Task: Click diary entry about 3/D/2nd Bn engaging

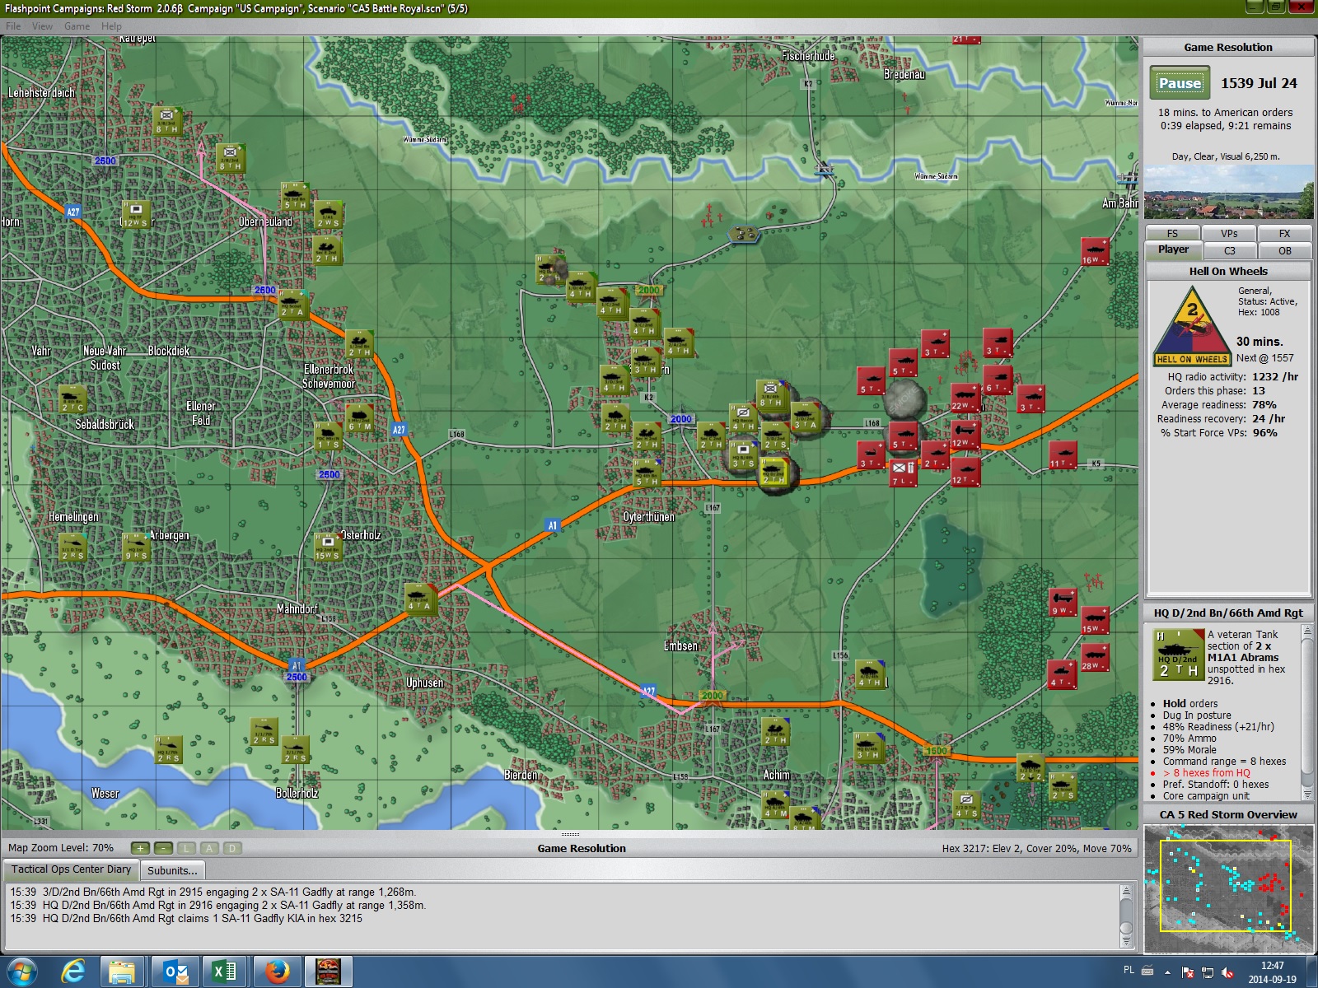Action: (x=213, y=892)
